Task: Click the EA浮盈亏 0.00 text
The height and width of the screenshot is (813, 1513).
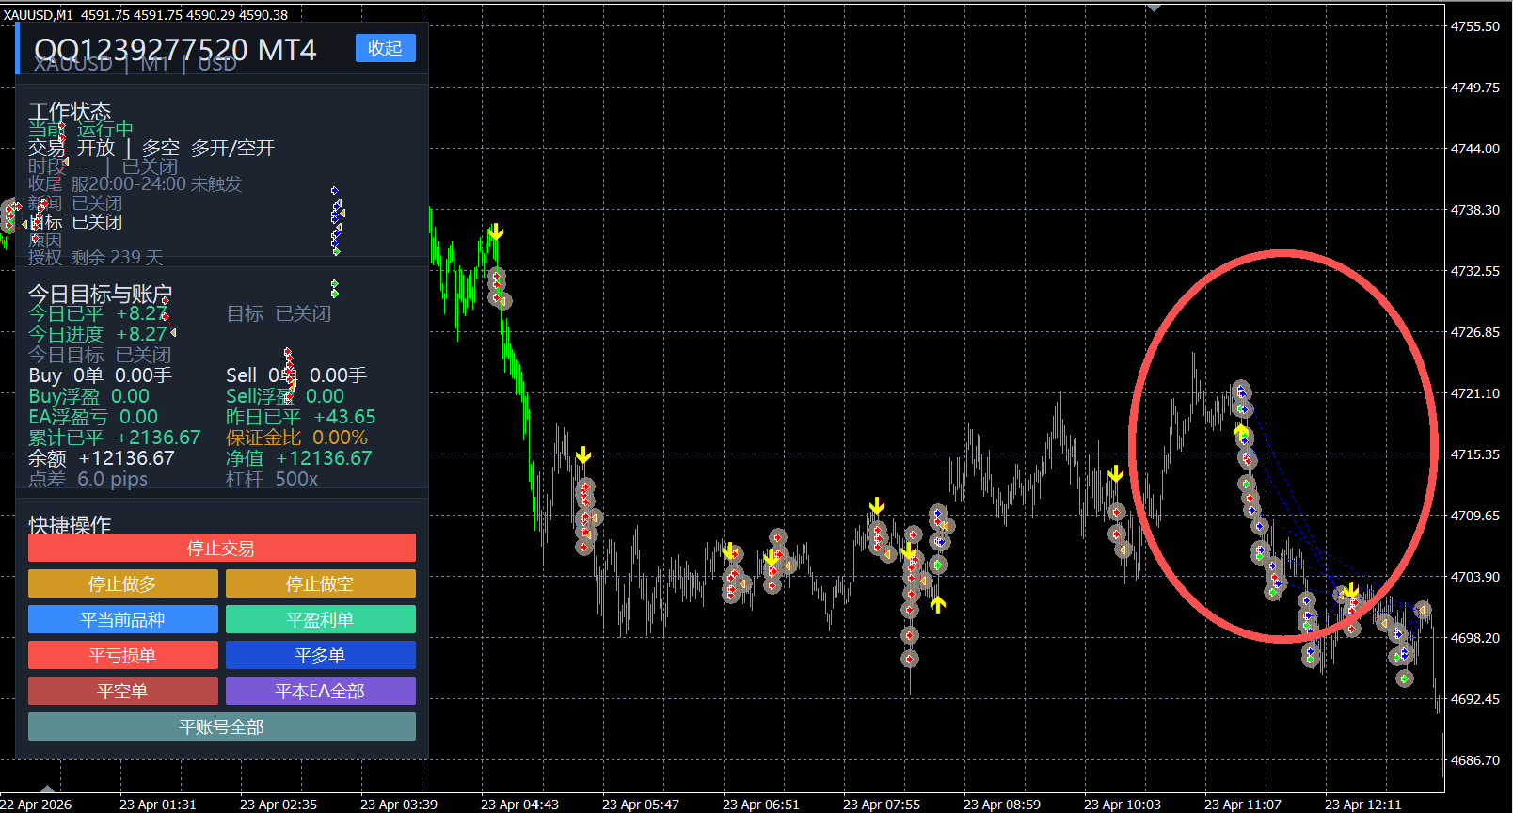Action: (93, 417)
